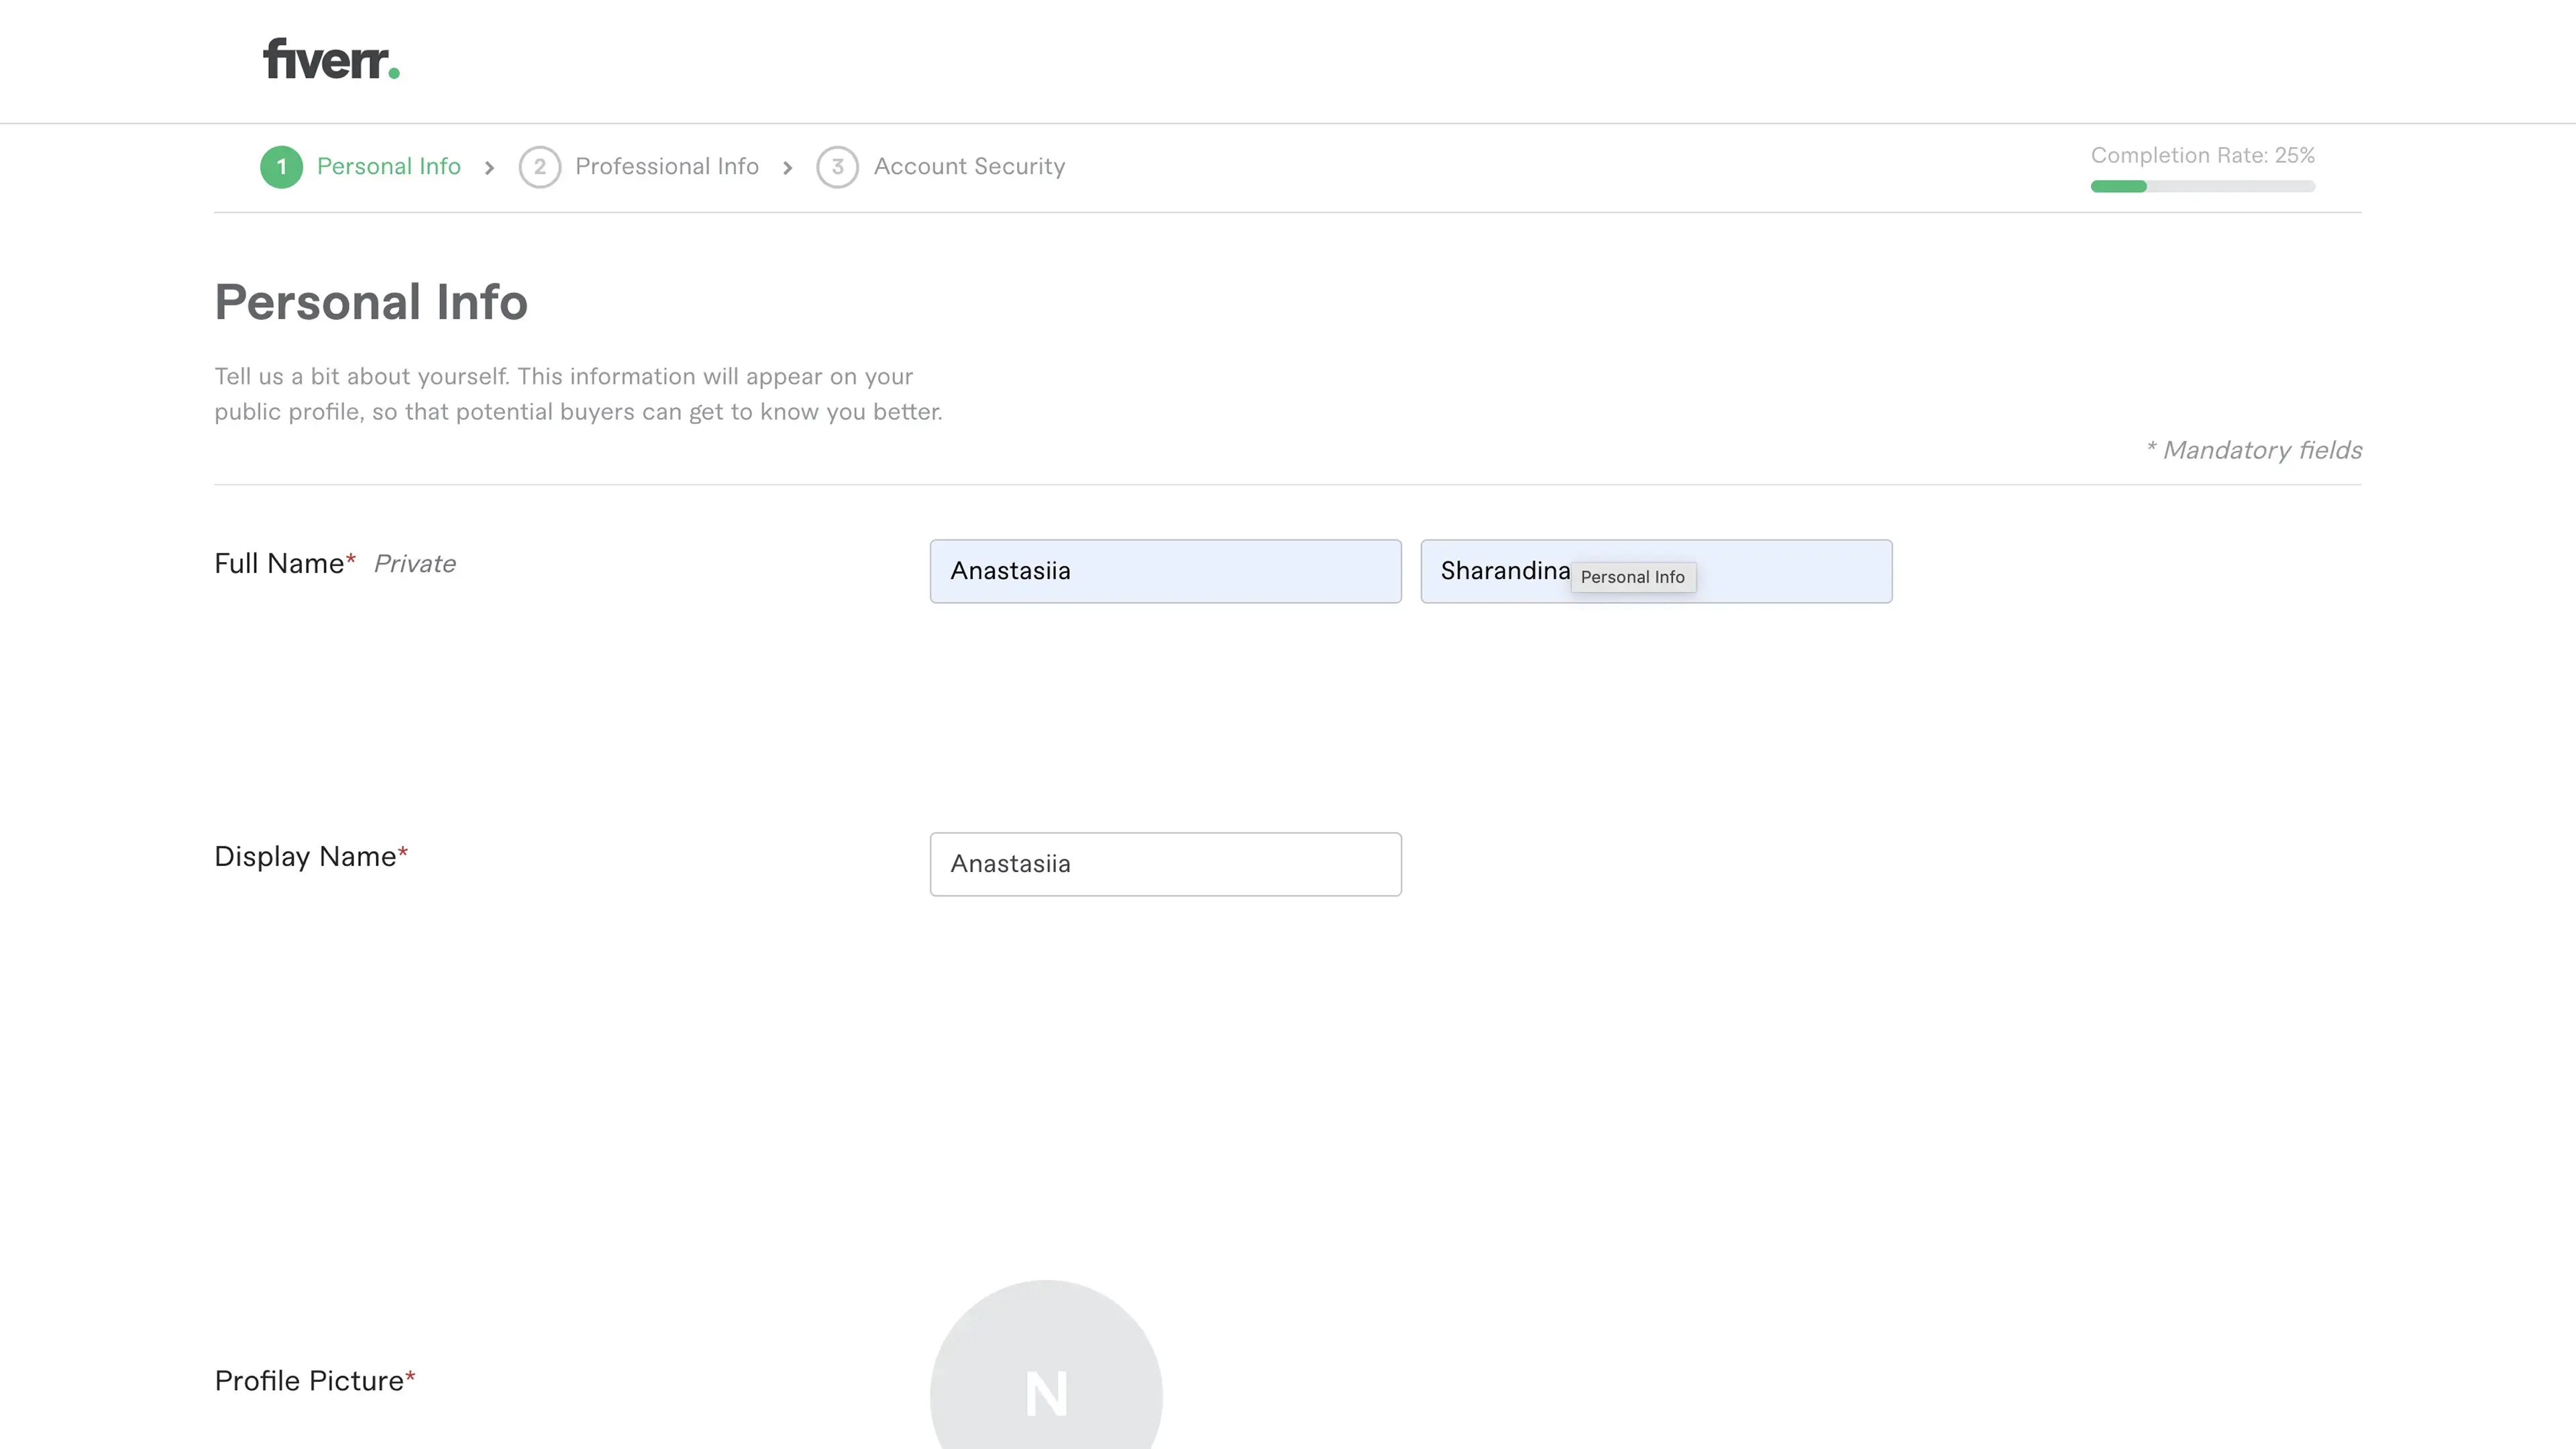Screen dimensions: 2576x1449
Task: Click the Display Name label
Action: 305,857
